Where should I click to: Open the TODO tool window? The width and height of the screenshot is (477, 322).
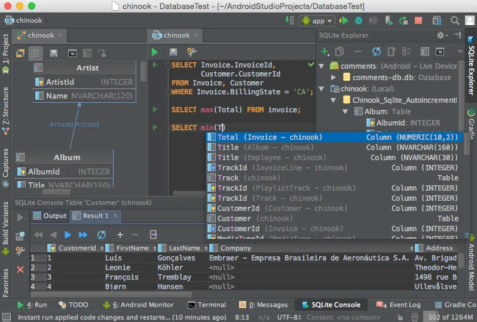[74, 305]
